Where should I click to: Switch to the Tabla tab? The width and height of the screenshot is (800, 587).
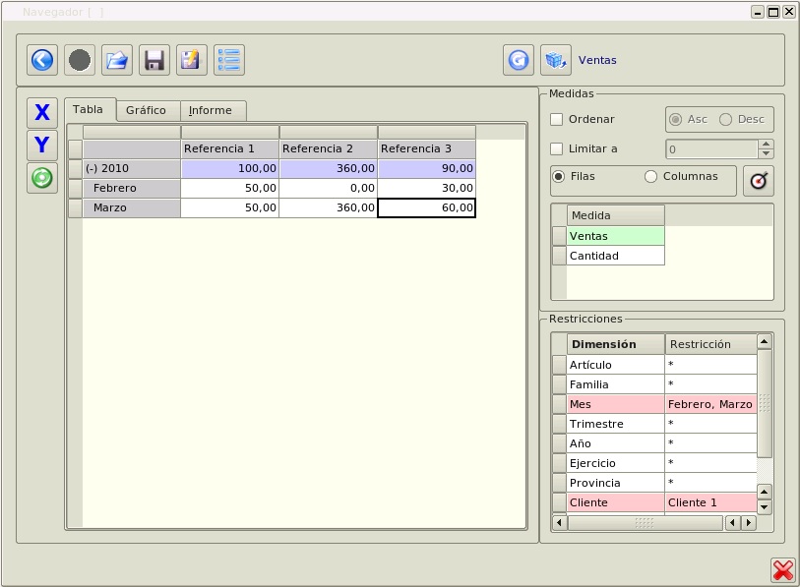point(88,110)
